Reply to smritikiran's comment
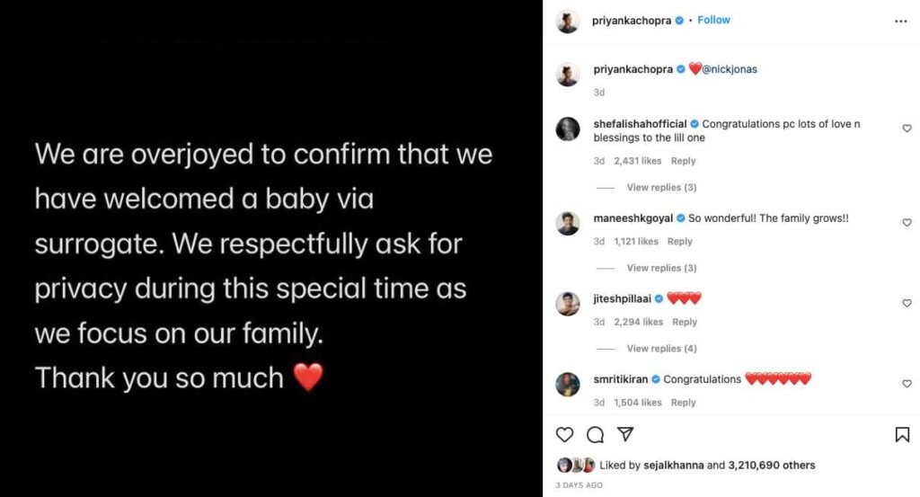920x497 pixels. pos(683,403)
